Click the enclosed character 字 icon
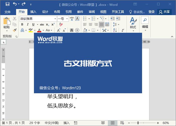 (x=77, y=30)
